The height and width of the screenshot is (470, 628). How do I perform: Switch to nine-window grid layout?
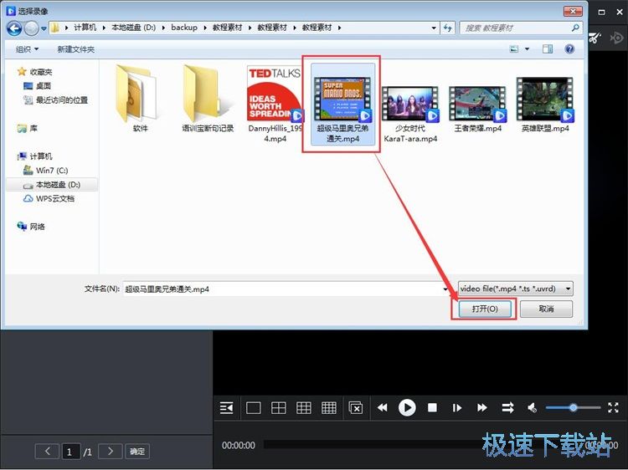coord(304,407)
